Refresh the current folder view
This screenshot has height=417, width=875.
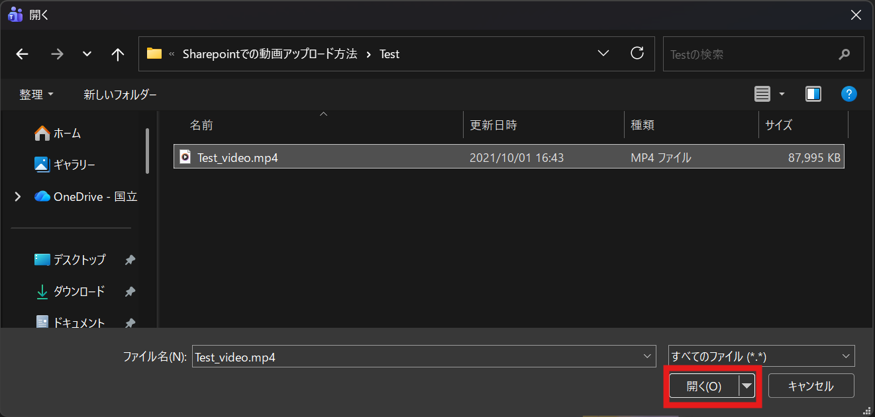pos(637,54)
